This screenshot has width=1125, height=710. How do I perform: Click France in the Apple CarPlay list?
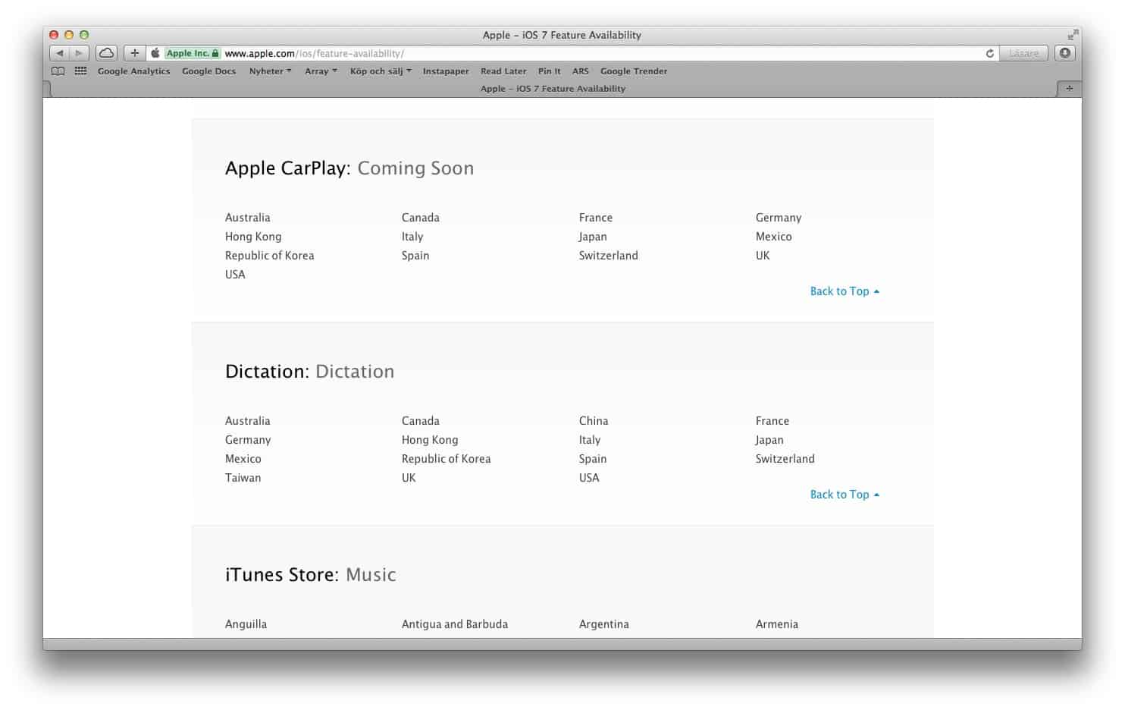click(595, 218)
